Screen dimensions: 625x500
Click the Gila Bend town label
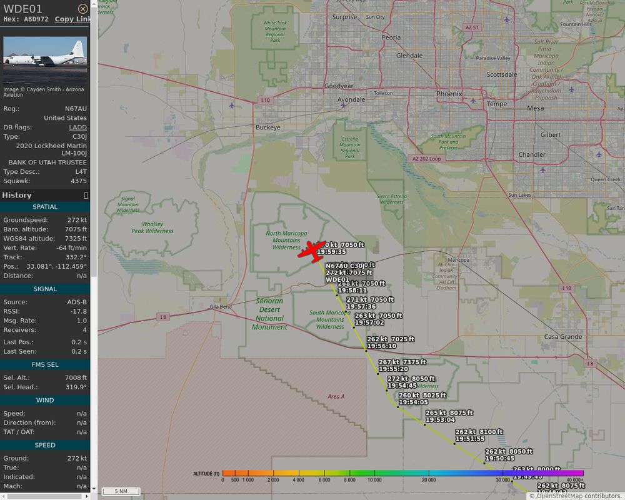221,307
